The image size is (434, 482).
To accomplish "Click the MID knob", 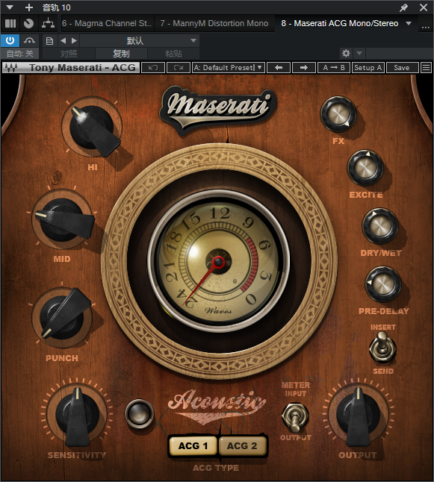I will click(x=63, y=219).
